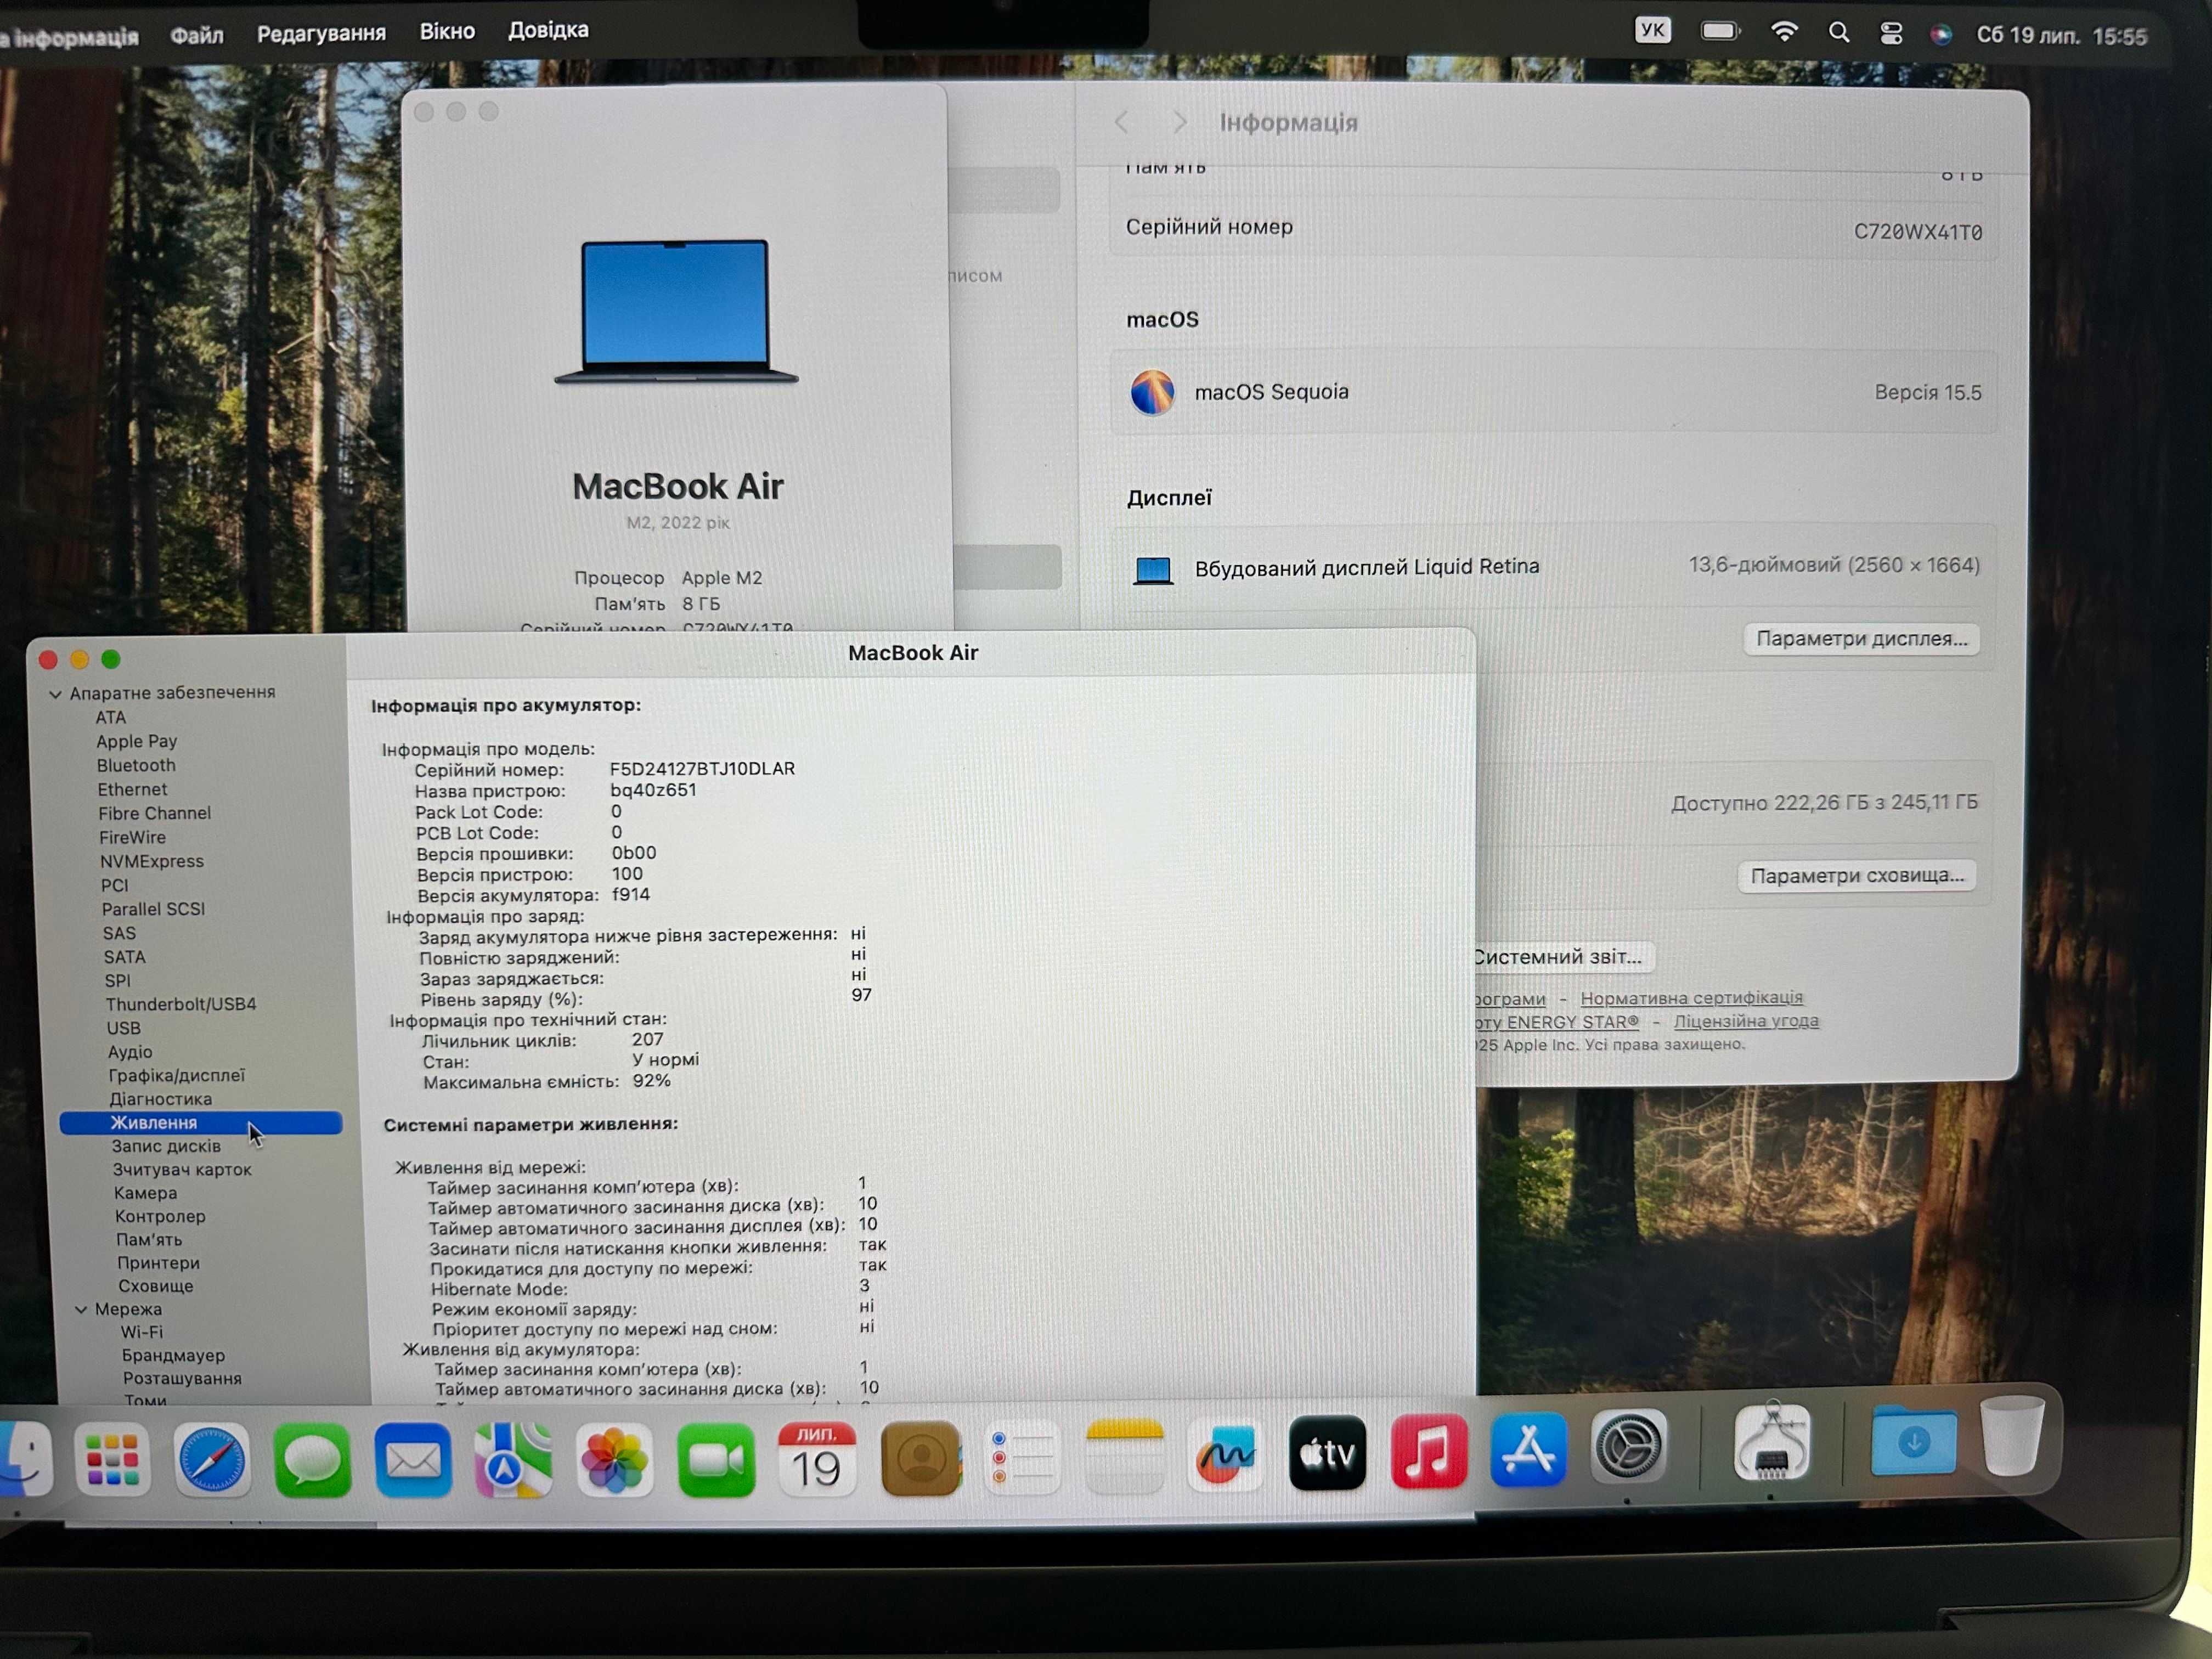The image size is (2212, 1659).
Task: Open Reminders from the Dock
Action: [1021, 1457]
